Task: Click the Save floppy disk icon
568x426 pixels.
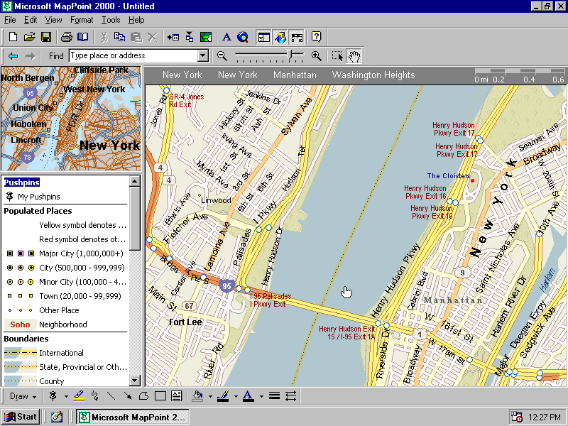Action: (46, 37)
